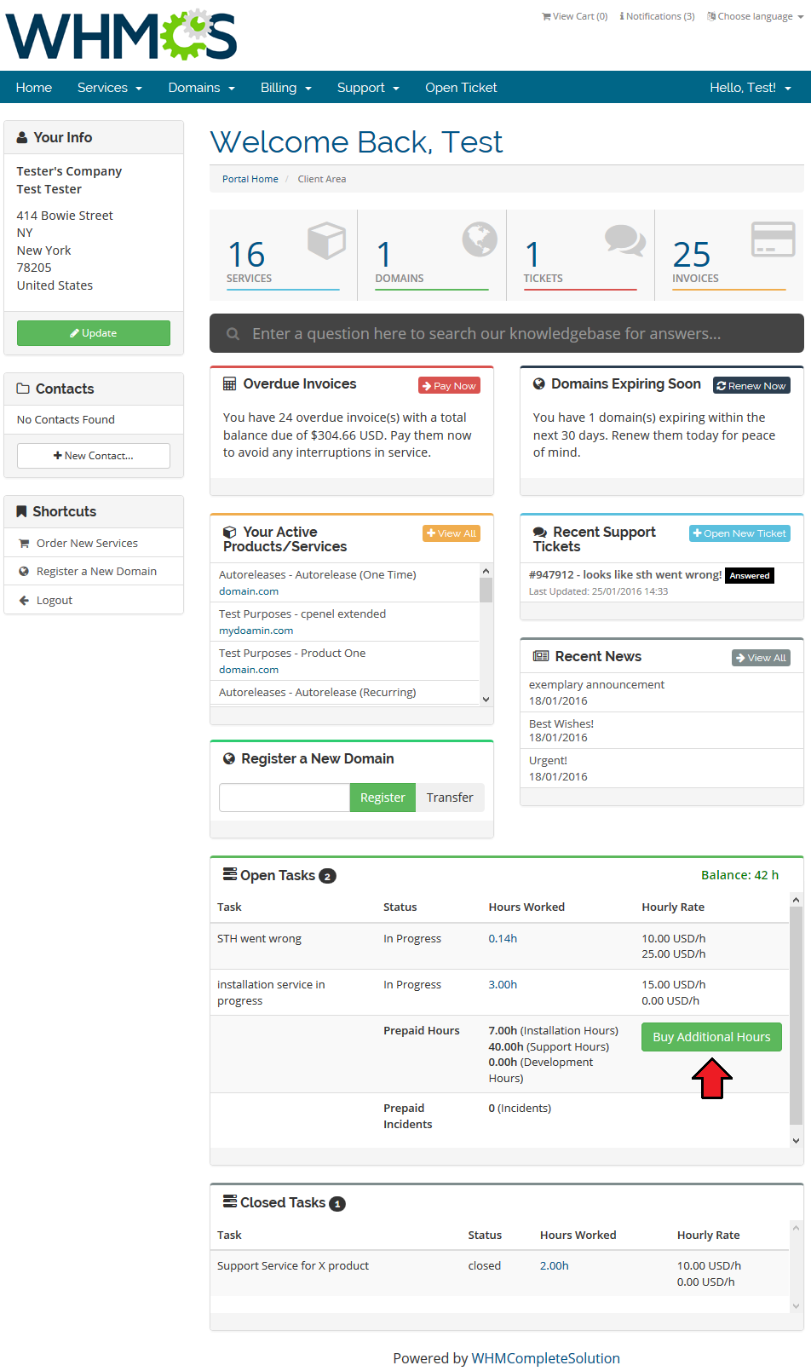Expand the Support menu
Screen dimensions: 811x1371
[368, 88]
